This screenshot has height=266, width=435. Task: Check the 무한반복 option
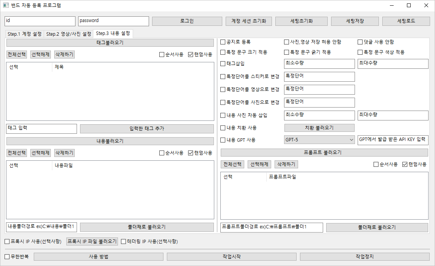(7, 256)
